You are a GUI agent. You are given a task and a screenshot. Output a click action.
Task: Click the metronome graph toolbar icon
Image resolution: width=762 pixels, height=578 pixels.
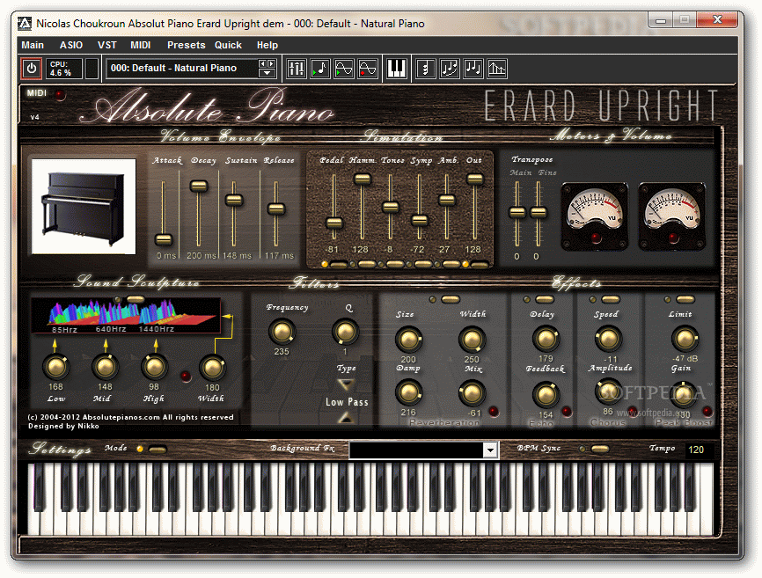coord(496,69)
